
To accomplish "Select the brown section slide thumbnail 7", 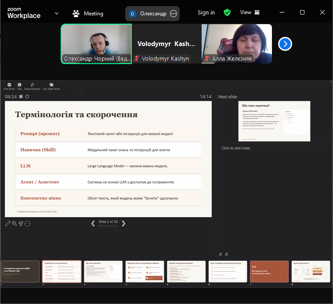I will tap(269, 272).
